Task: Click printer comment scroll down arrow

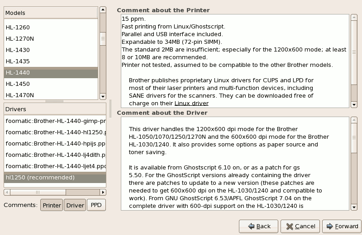Action: (354, 105)
